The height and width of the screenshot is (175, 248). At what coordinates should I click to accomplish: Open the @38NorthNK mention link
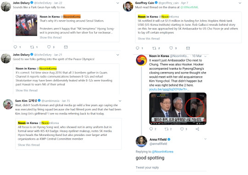(190, 7)
